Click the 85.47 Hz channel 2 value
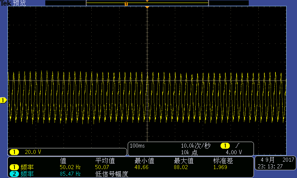The width and height of the screenshot is (297, 178). [x=70, y=174]
